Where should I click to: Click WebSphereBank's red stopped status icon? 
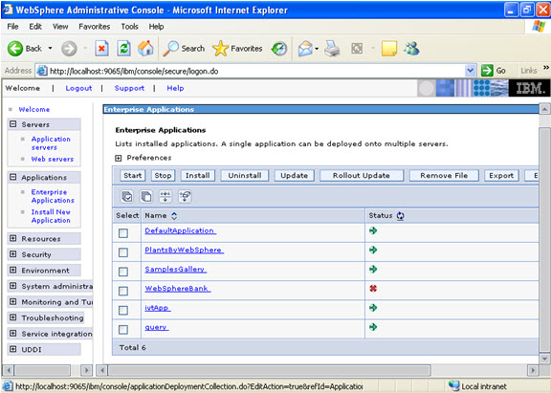tap(373, 289)
